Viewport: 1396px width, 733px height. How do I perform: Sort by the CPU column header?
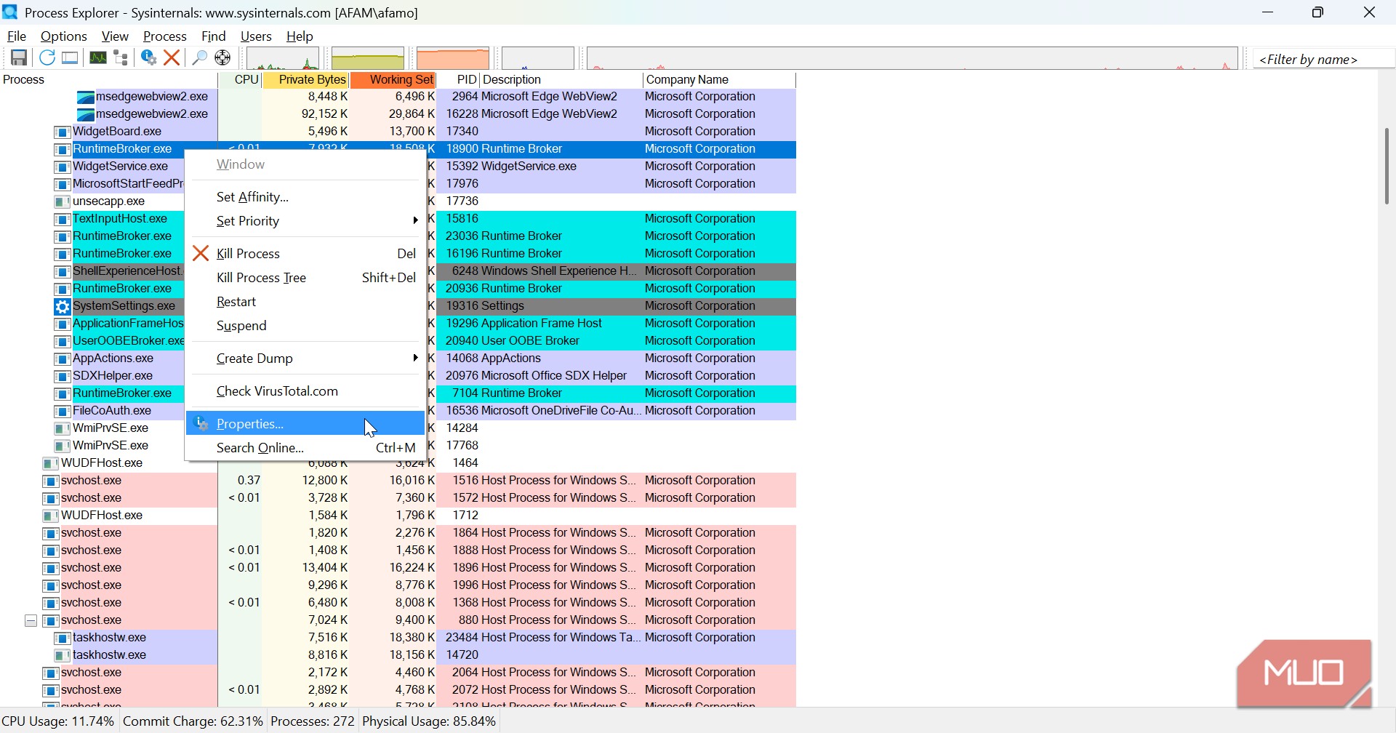[240, 80]
